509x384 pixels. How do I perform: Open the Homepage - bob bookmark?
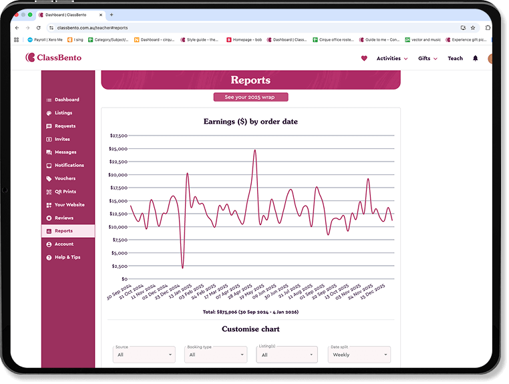244,39
